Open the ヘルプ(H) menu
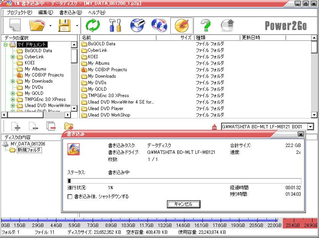Viewport: 319px width, 238px height. 97,13
